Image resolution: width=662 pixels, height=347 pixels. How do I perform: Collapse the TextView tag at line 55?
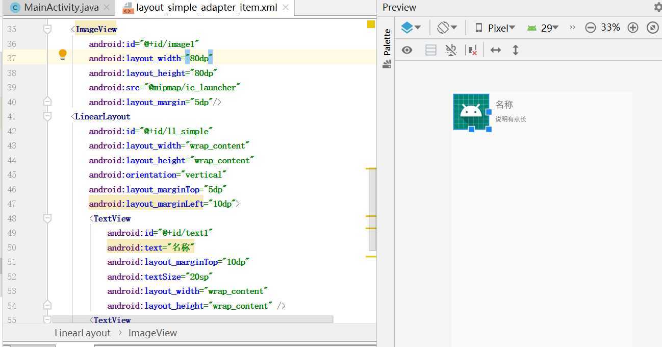click(47, 319)
